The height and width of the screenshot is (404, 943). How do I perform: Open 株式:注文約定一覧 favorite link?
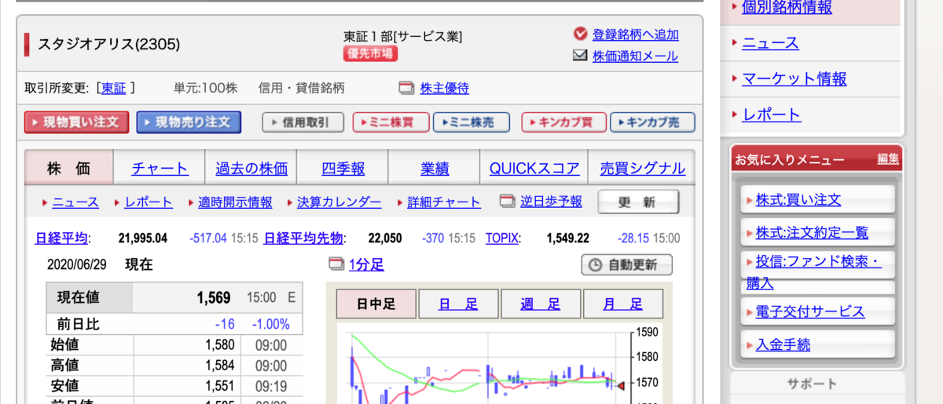click(x=812, y=233)
